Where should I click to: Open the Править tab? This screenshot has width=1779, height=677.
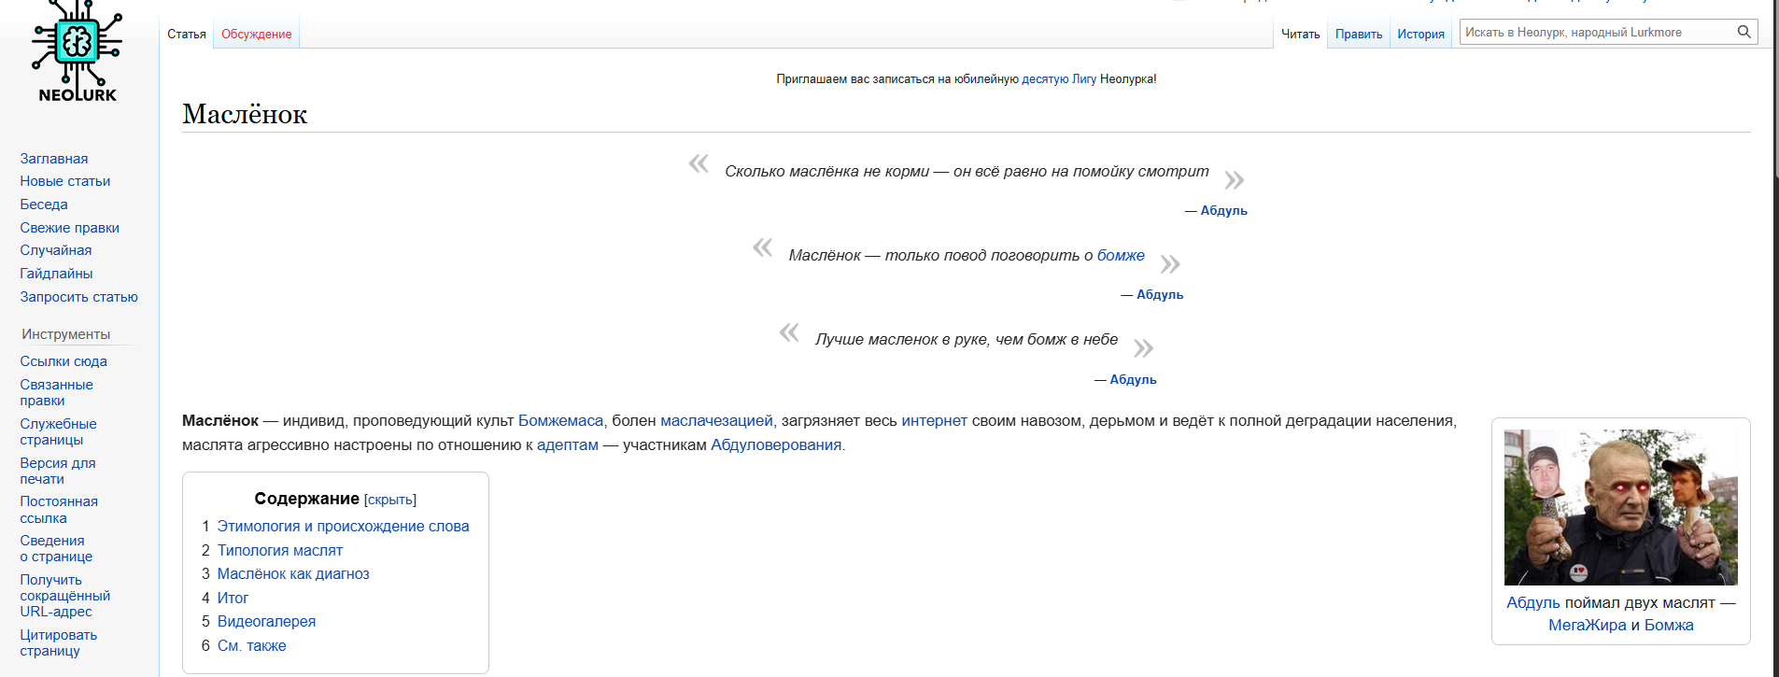tap(1359, 34)
